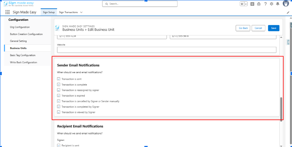Image resolution: width=292 pixels, height=147 pixels.
Task: Uncheck Transaction is sent checkbox
Action: (x=59, y=79)
